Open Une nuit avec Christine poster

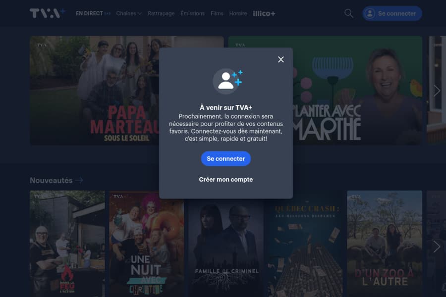click(x=147, y=244)
